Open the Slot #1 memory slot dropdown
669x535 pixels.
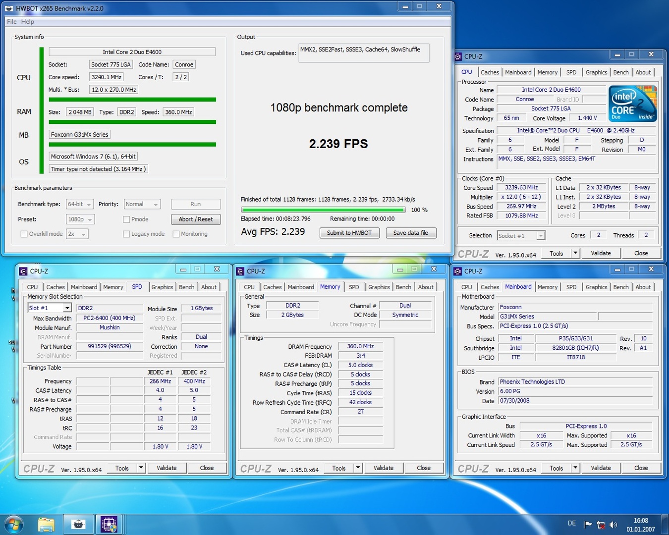pos(50,308)
